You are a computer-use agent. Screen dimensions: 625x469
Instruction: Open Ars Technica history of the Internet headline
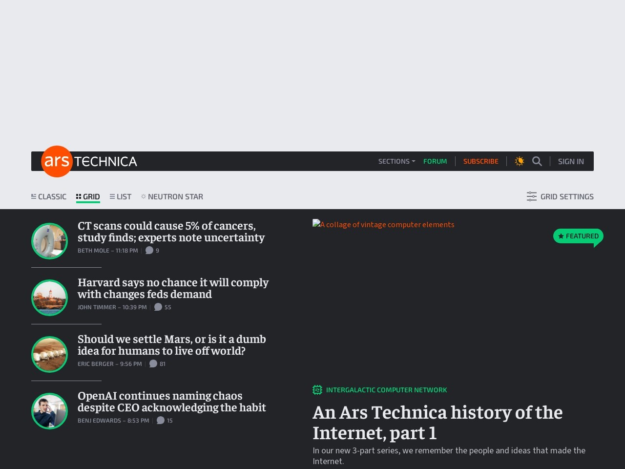[x=437, y=423]
